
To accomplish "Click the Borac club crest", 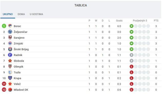I will click(10, 26).
